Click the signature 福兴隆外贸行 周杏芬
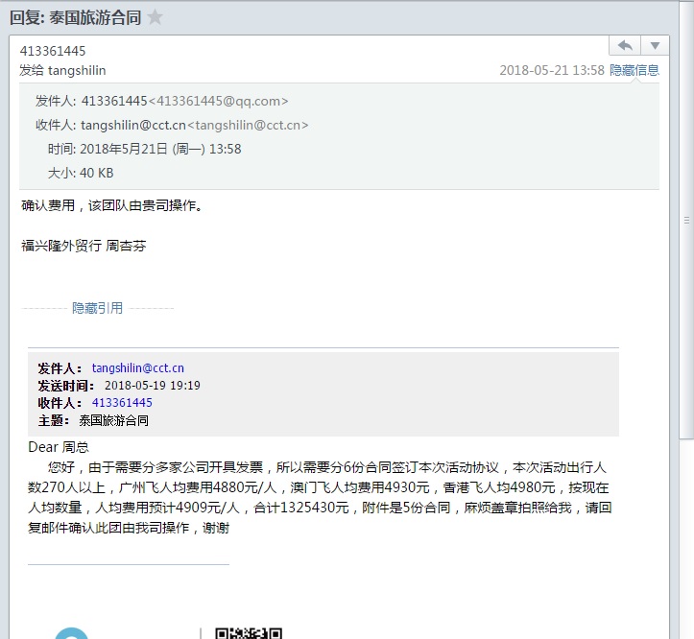 click(x=84, y=246)
